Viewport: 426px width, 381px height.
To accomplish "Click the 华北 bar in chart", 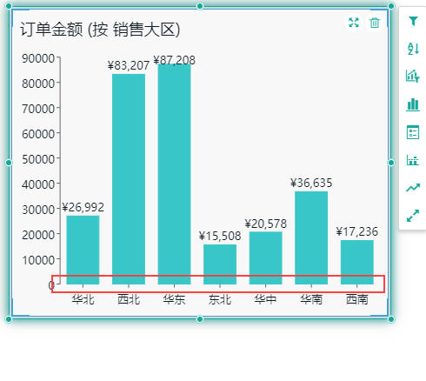I will coord(83,250).
